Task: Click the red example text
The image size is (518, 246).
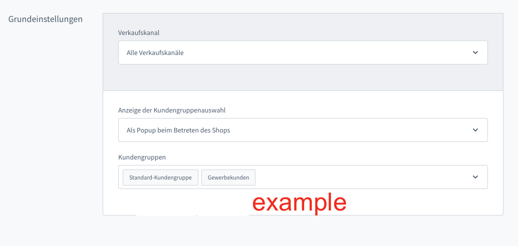Action: pos(299,202)
